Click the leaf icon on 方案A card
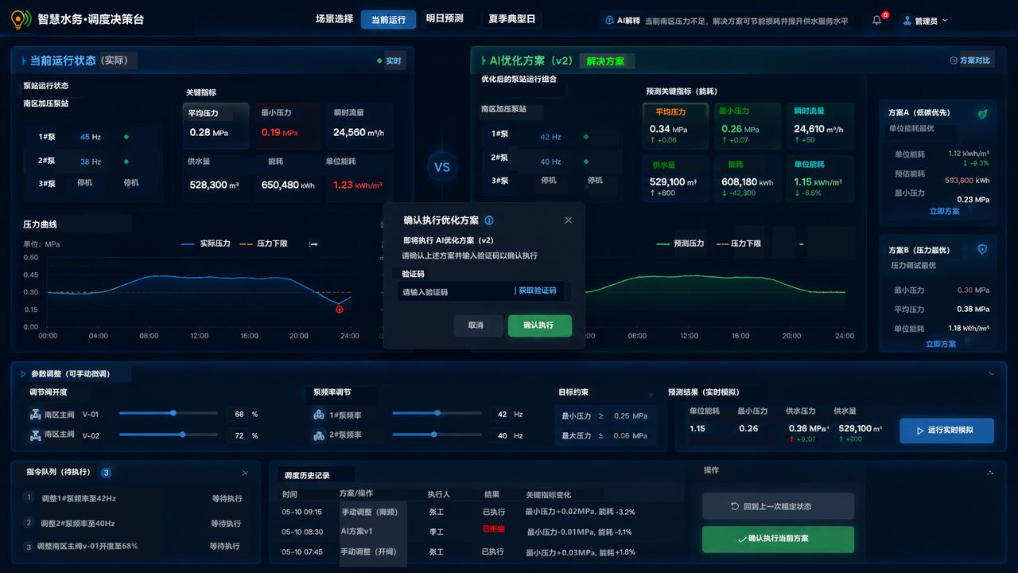This screenshot has height=573, width=1018. point(982,114)
